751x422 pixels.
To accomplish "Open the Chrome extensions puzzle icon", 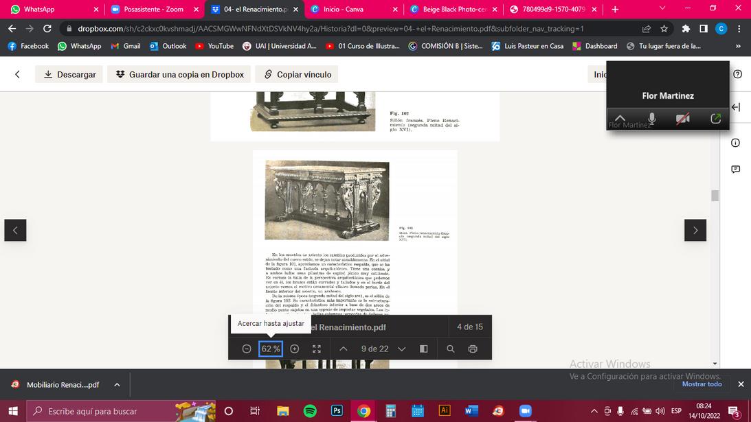I will 686,29.
